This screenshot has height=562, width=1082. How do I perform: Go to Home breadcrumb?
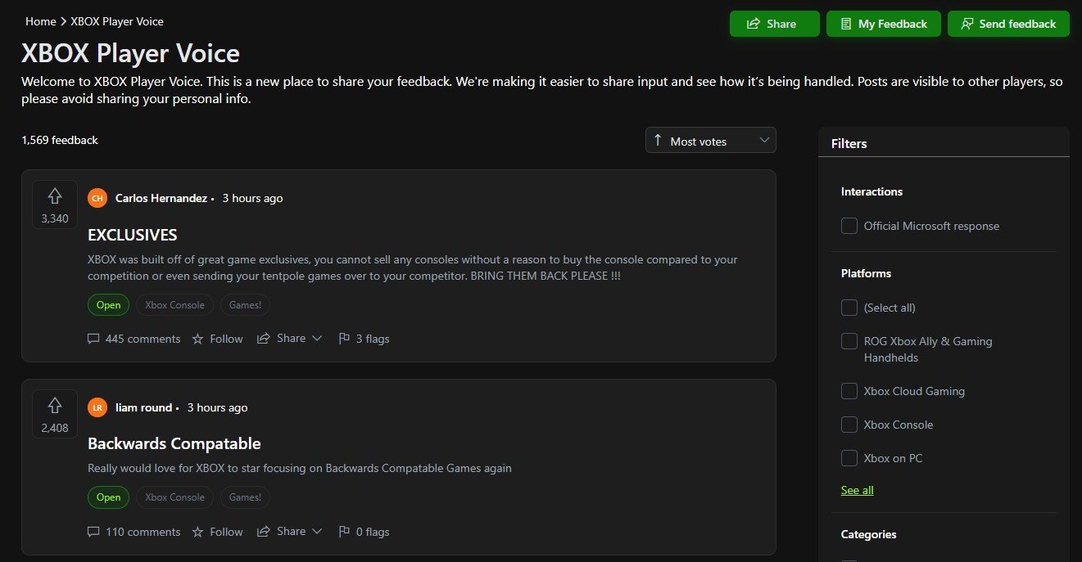coord(41,21)
